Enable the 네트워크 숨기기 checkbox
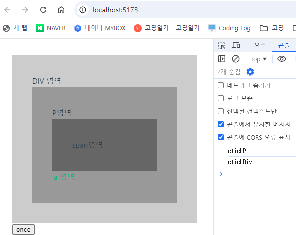The height and width of the screenshot is (235, 296). (221, 85)
